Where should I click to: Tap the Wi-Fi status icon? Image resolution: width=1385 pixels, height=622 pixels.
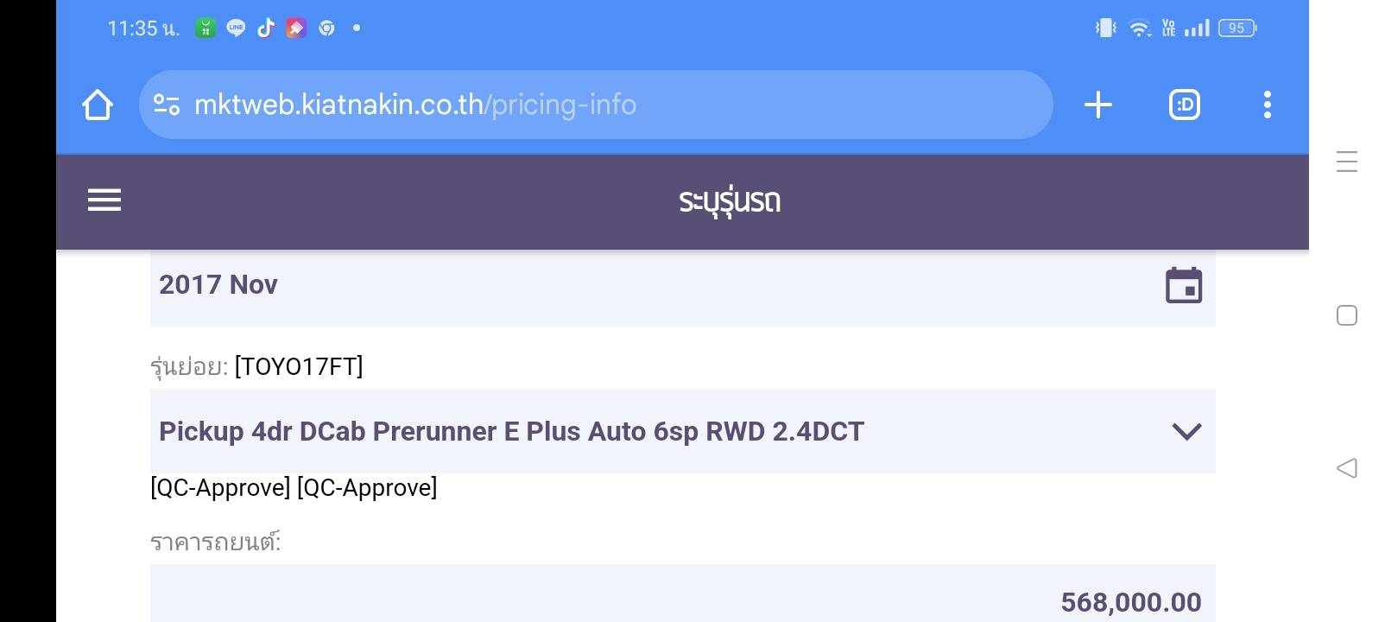(x=1140, y=29)
